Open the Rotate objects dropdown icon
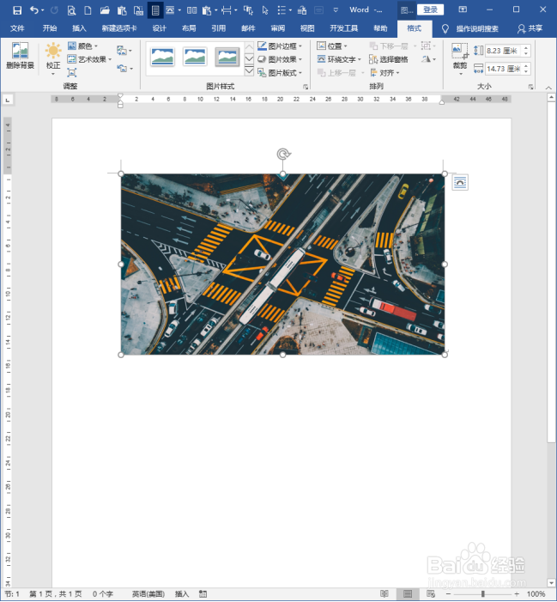 (x=428, y=59)
